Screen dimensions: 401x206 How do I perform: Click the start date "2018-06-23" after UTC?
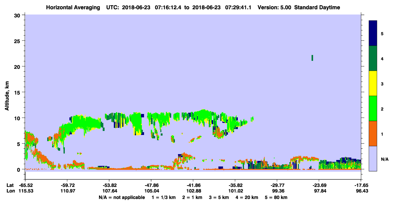click(x=135, y=8)
